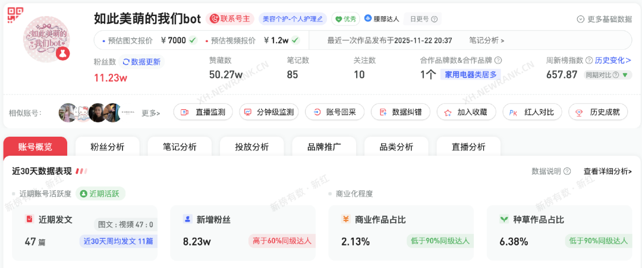The width and height of the screenshot is (642, 268).
Task: Click the help icon beside 日更号
Action: pyautogui.click(x=435, y=19)
